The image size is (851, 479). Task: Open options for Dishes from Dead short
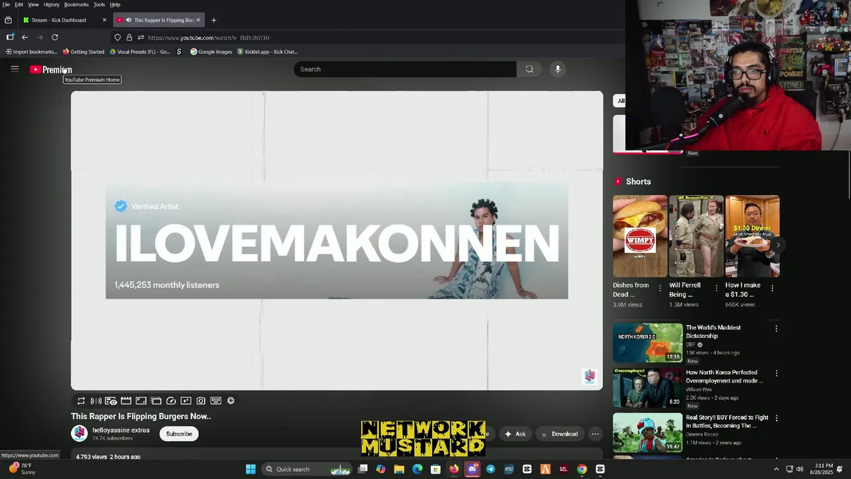point(660,288)
